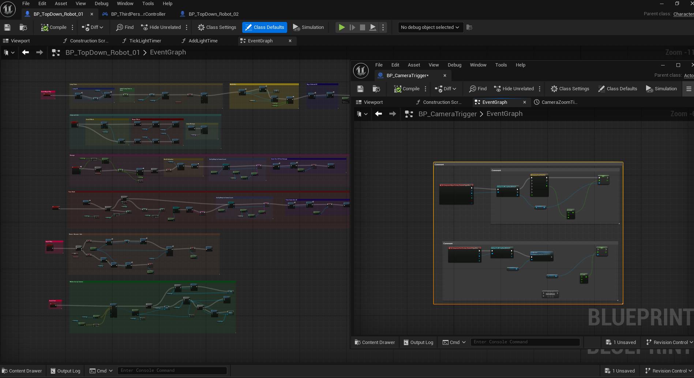Click the Stop playback icon
This screenshot has height=378, width=694.
tap(363, 27)
